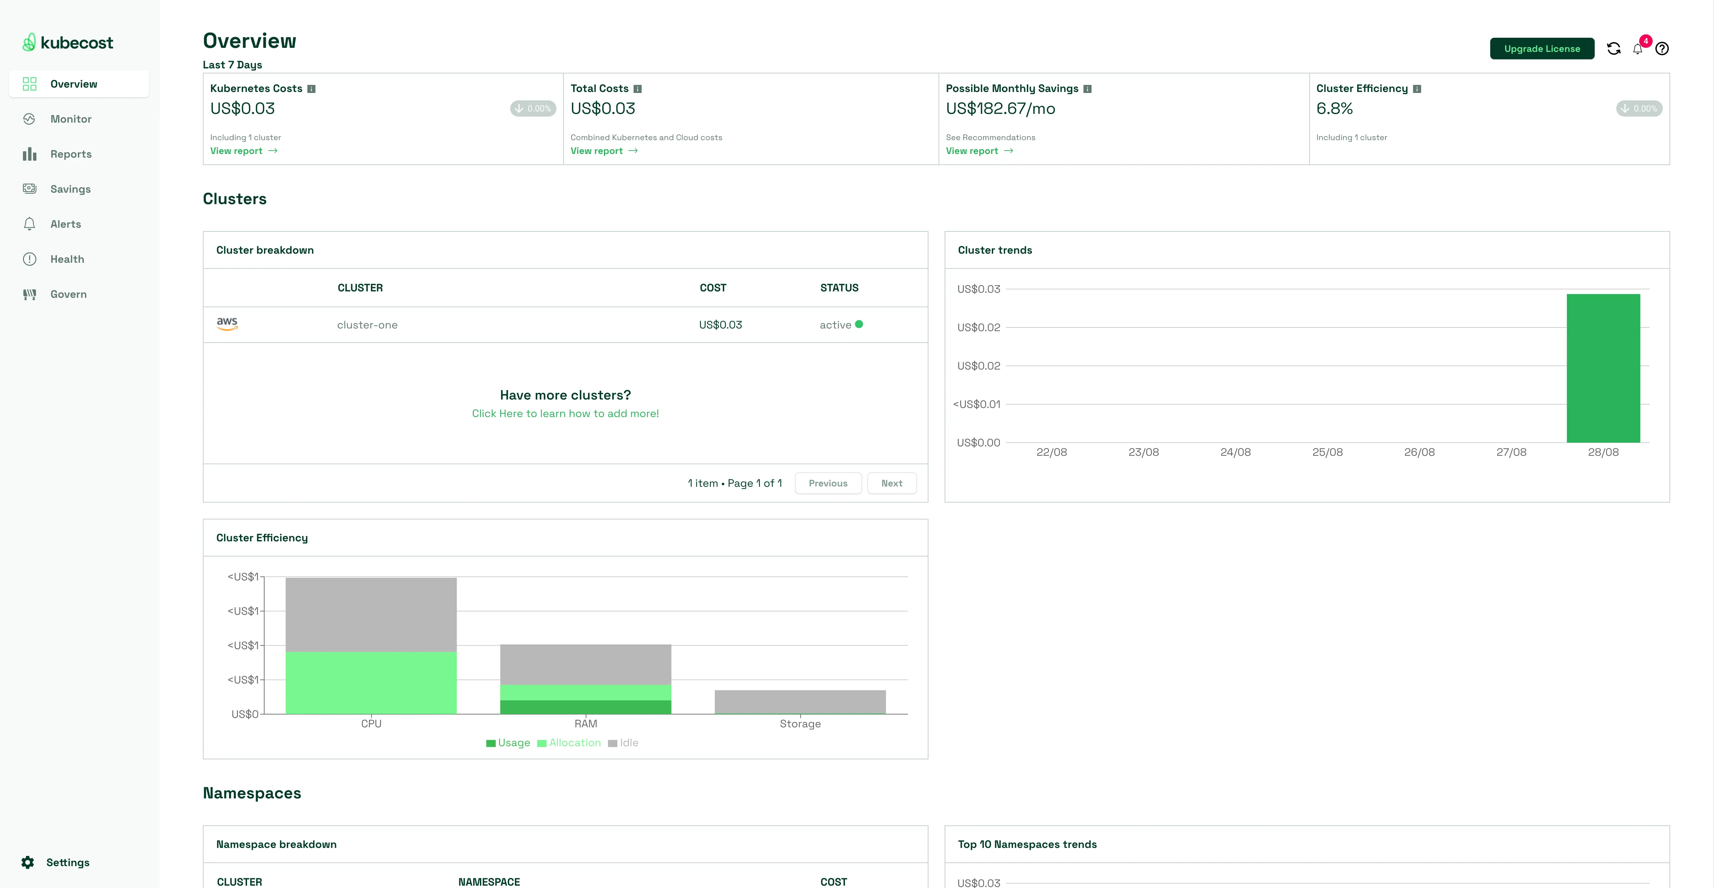Open the Settings gear in the sidebar
This screenshot has width=1714, height=888.
(28, 862)
